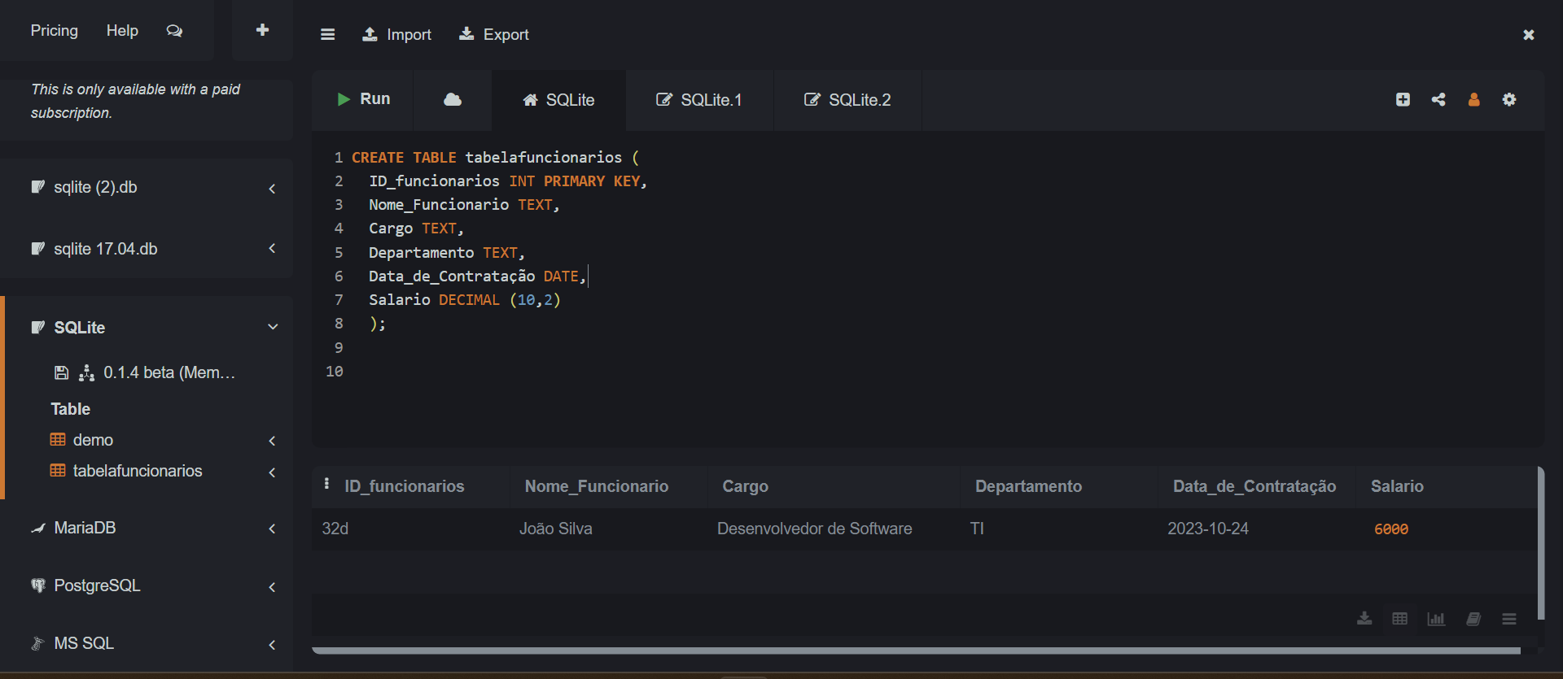Toggle the hamburger sidebar menu

(x=327, y=34)
